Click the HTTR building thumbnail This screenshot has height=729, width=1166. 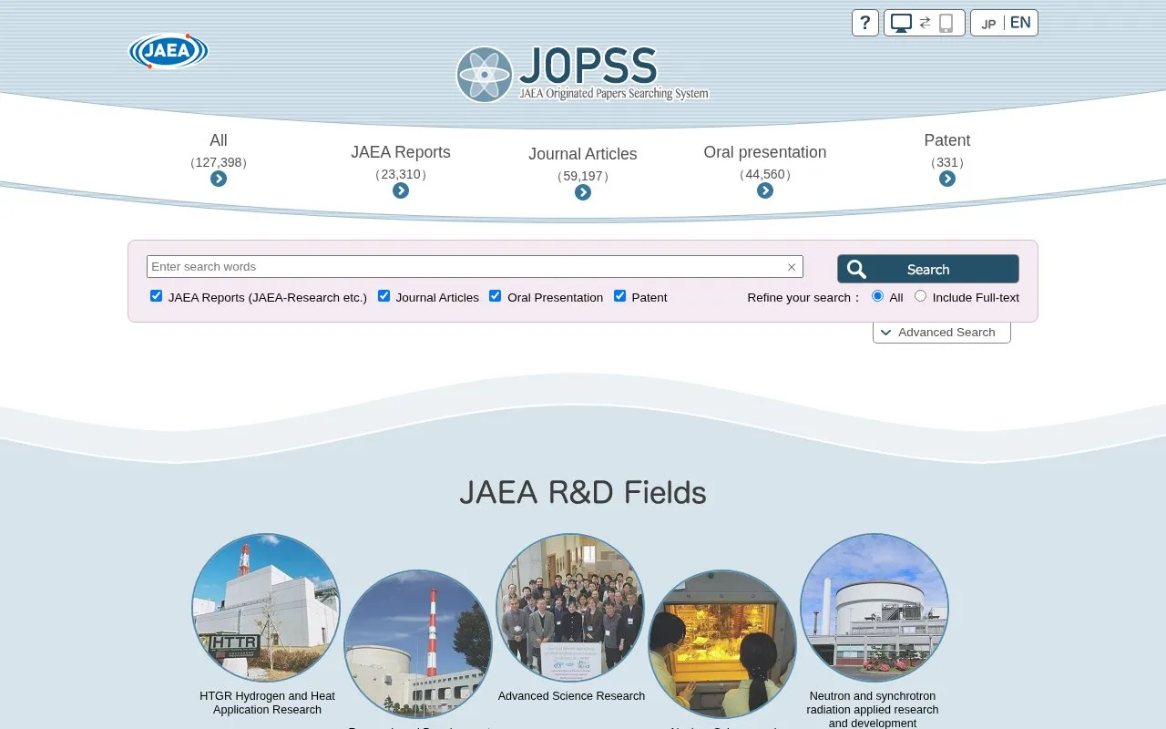266,608
